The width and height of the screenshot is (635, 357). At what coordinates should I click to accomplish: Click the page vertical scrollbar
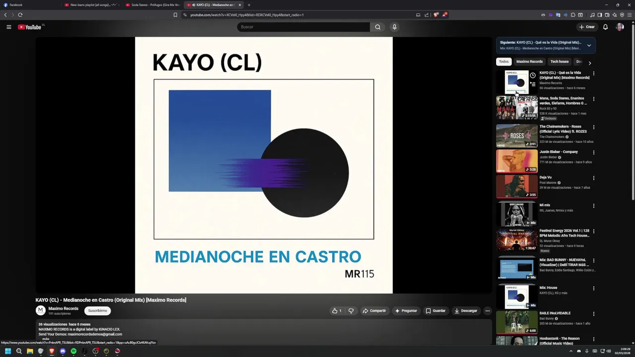point(633,112)
